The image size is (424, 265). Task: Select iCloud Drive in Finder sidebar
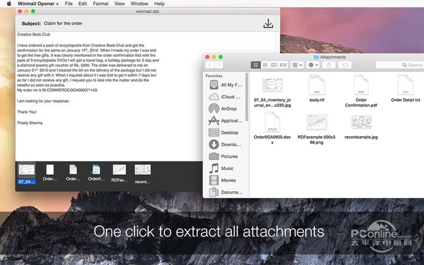(225, 97)
